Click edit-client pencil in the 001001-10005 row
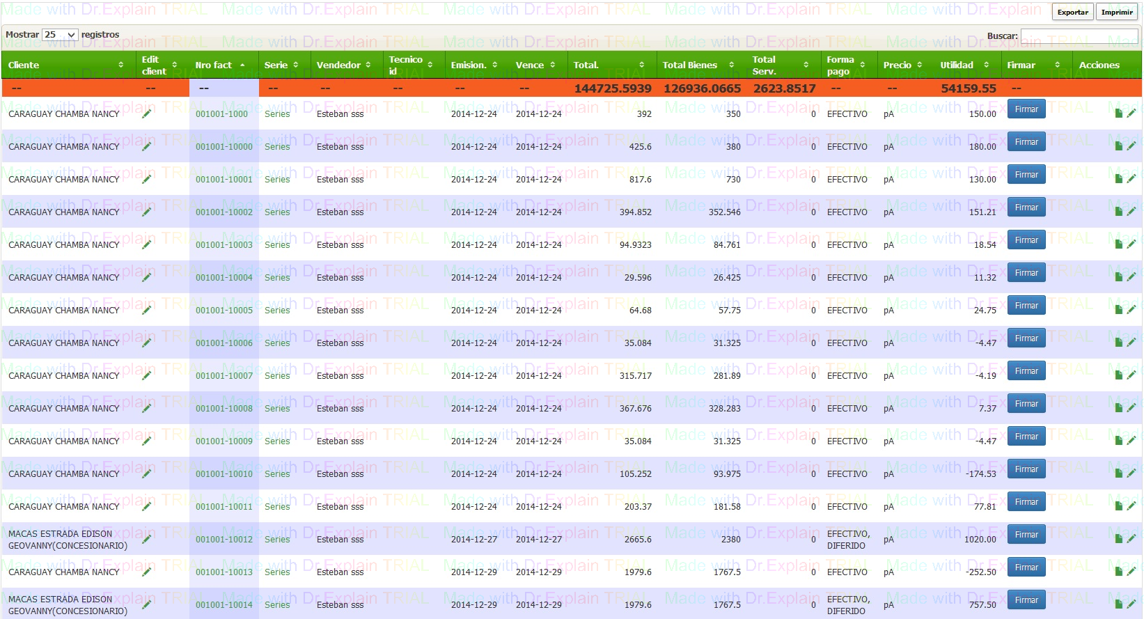1144x619 pixels. 146,310
